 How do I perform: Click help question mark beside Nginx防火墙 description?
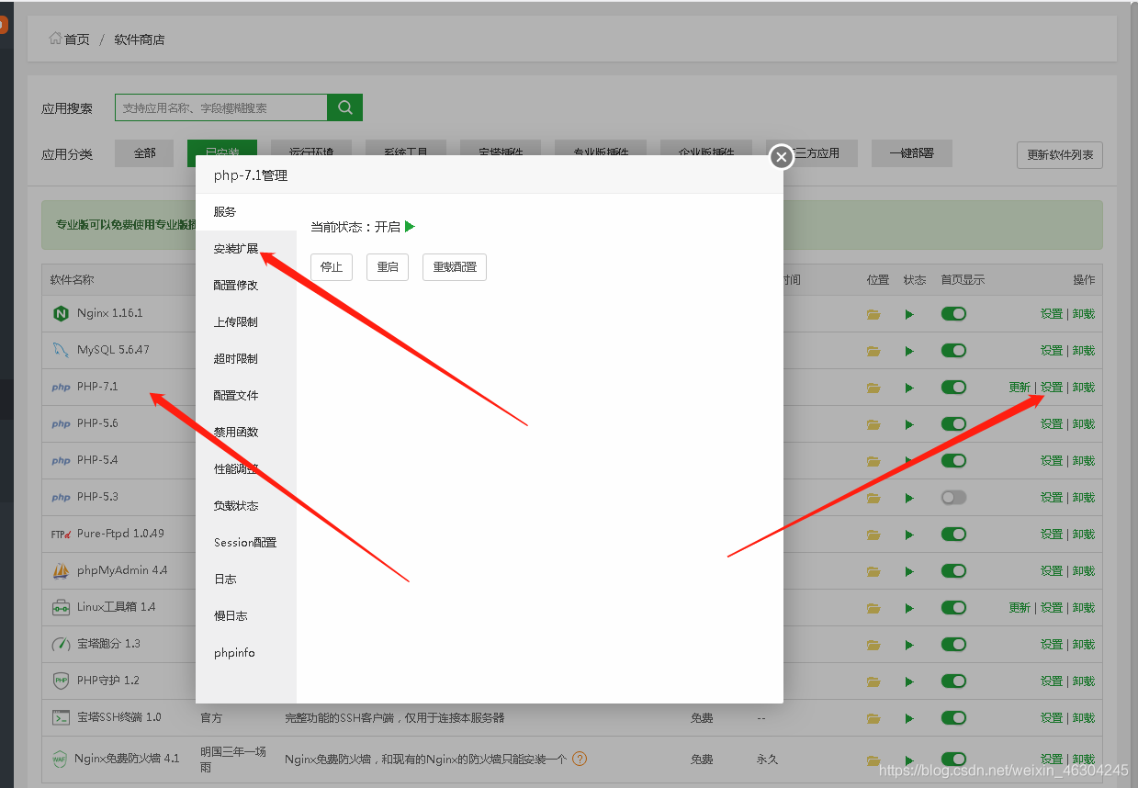click(580, 759)
